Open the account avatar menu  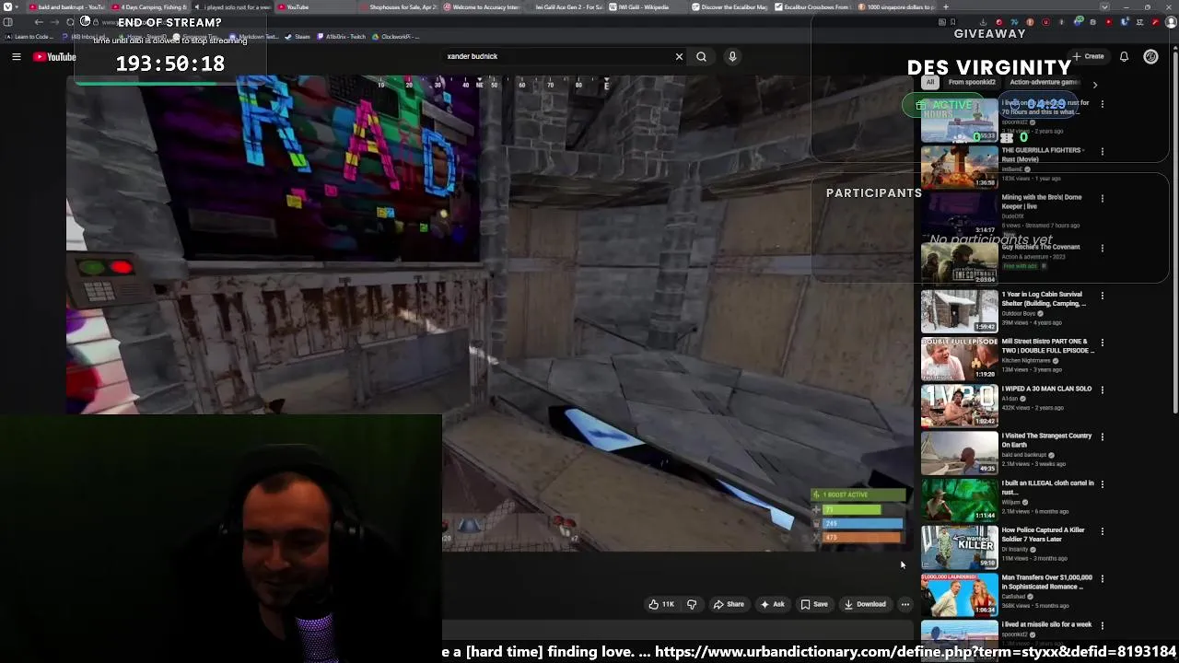pos(1150,56)
